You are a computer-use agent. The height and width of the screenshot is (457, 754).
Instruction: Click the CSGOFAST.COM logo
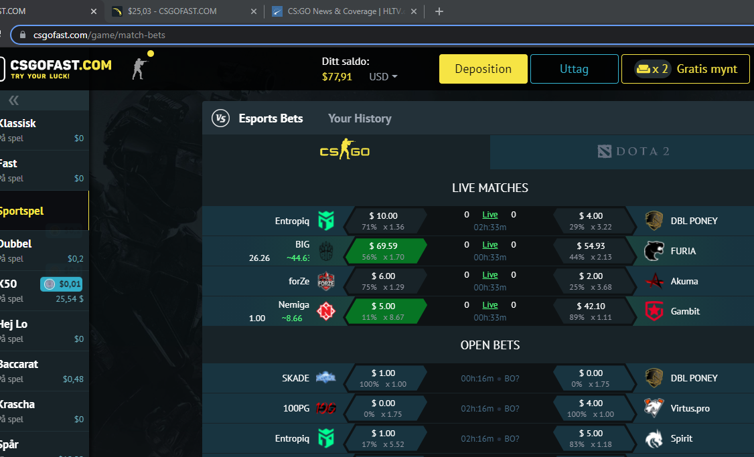point(56,69)
